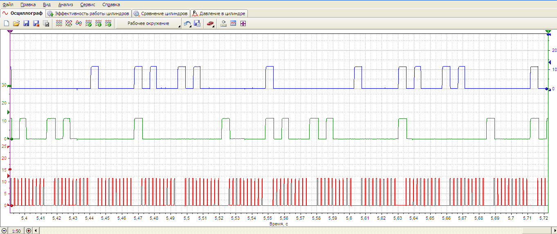The width and height of the screenshot is (557, 234).
Task: Save the current oscillogram with floppy icon
Action: [x=26, y=24]
